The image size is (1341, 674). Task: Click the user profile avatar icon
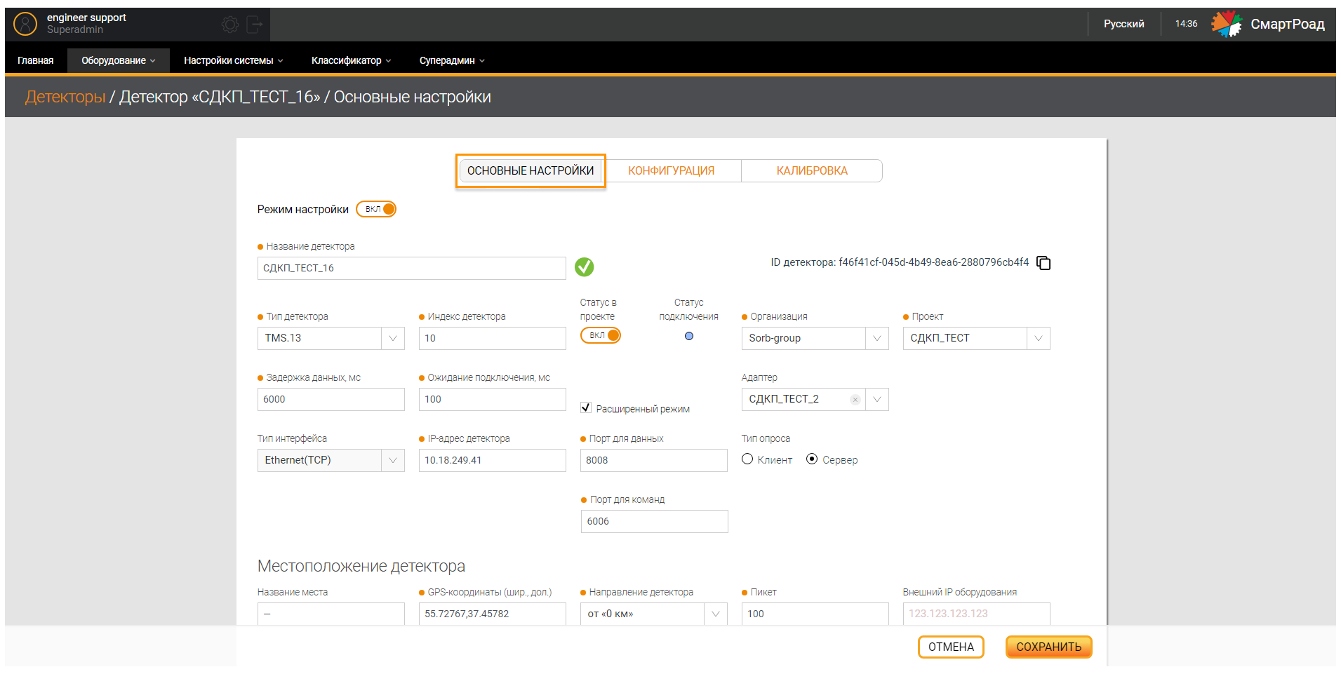[25, 24]
